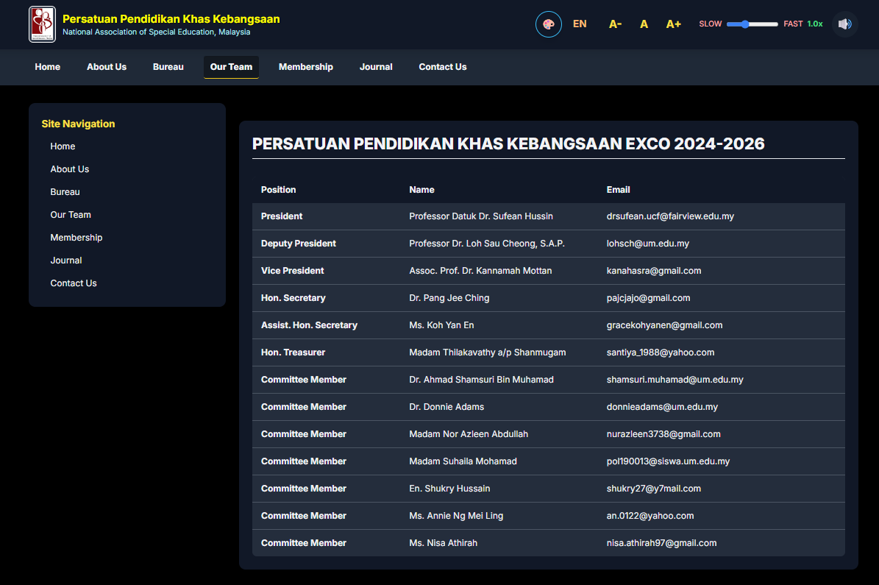Click the association logo in header
The image size is (879, 585).
[42, 24]
